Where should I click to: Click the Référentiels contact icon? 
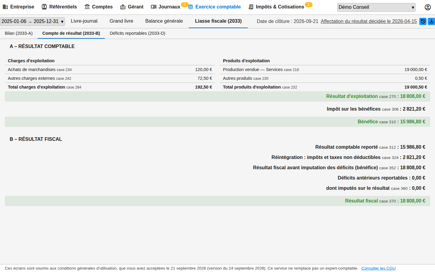click(44, 7)
